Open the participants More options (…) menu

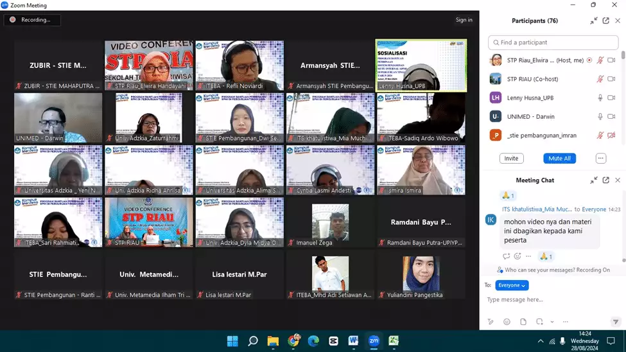point(600,158)
